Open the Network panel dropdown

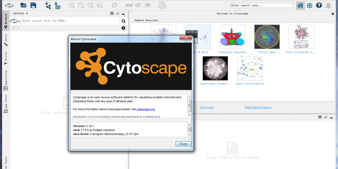coord(20,14)
